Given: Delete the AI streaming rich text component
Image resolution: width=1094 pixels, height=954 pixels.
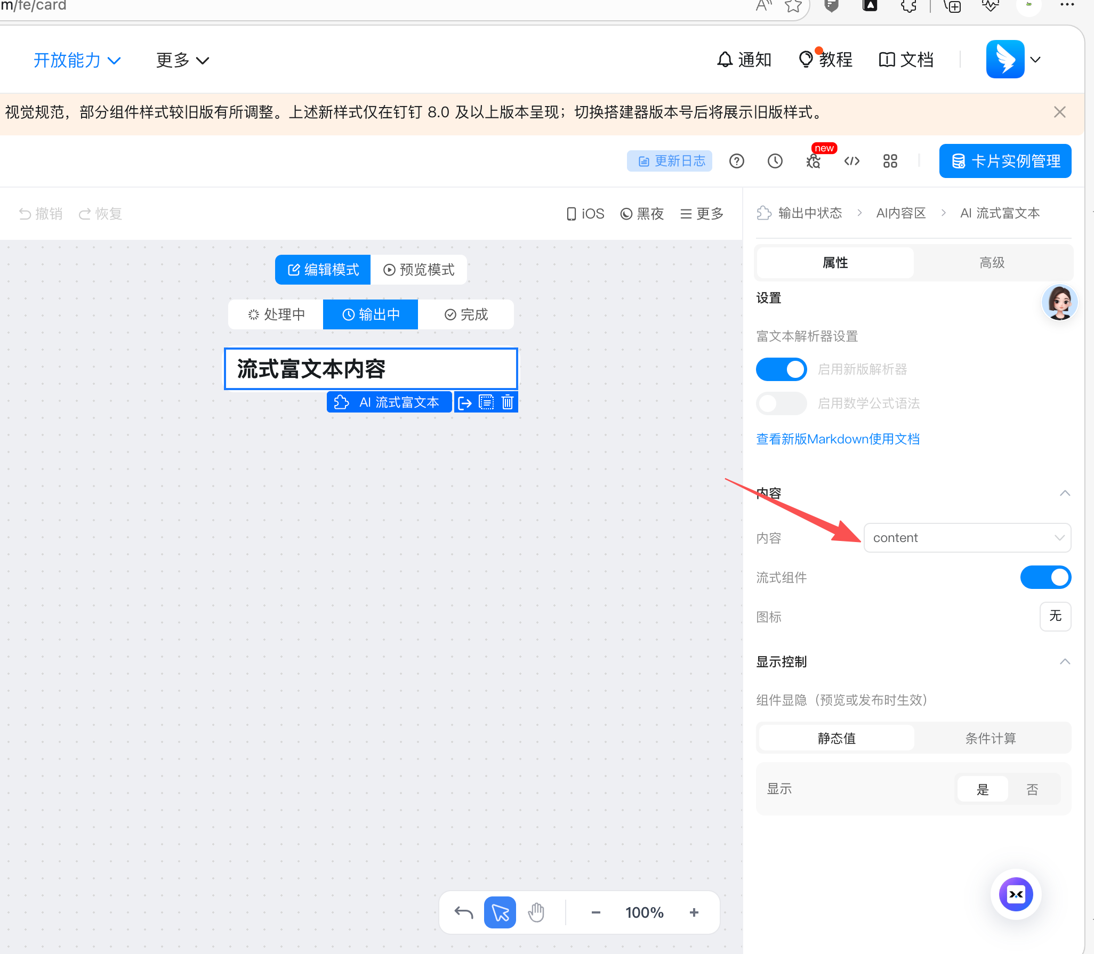Looking at the screenshot, I should [x=508, y=402].
